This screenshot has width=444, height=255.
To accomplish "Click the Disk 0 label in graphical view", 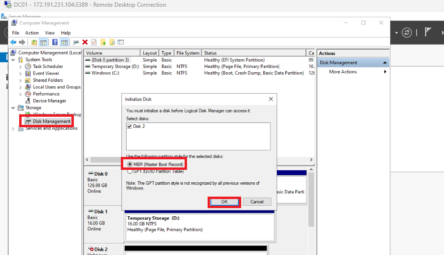I will 101,174.
